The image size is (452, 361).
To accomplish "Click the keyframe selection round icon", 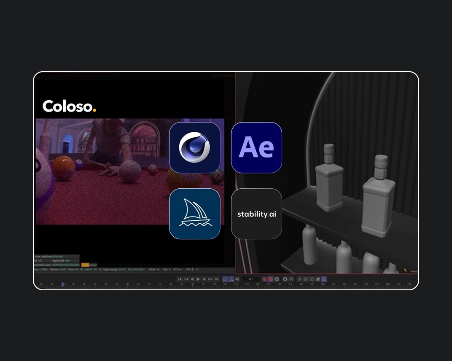I will [277, 279].
